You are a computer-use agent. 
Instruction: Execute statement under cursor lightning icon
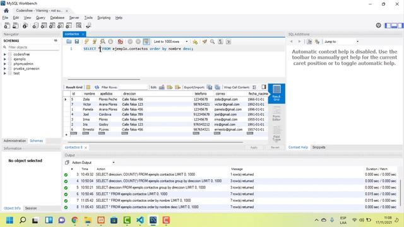95,42
